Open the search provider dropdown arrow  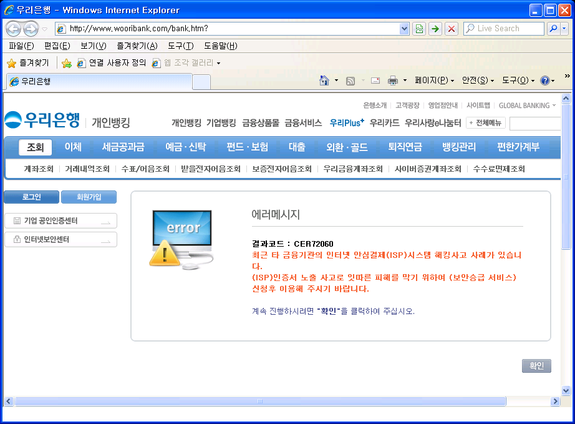pyautogui.click(x=564, y=28)
